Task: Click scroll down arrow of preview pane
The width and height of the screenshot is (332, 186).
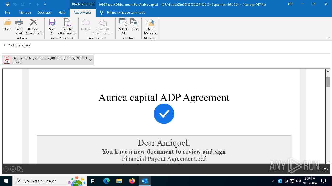Action: [328, 162]
